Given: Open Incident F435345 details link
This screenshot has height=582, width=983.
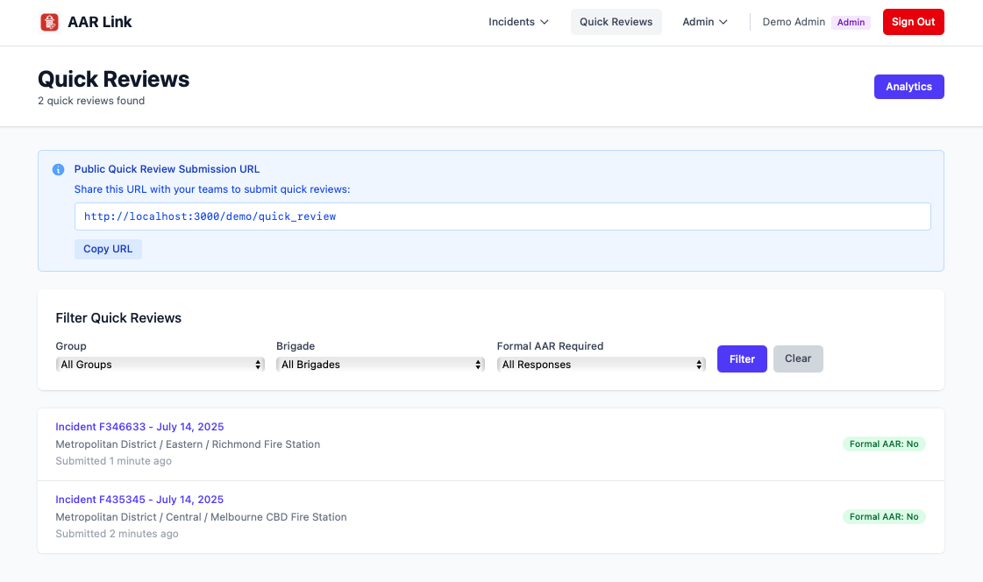Looking at the screenshot, I should (x=139, y=499).
